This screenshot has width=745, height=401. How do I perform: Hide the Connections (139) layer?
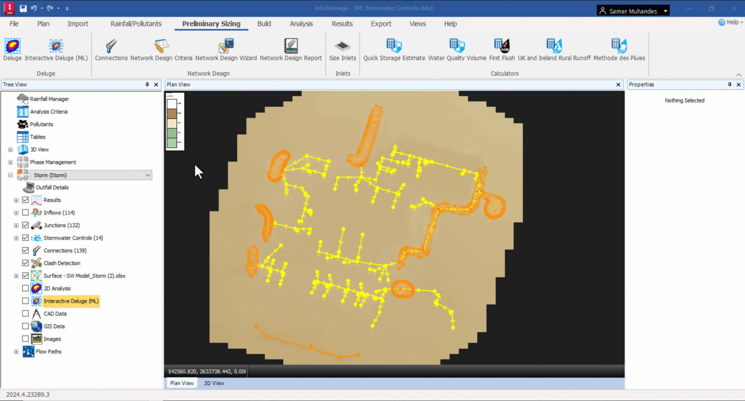[x=26, y=250]
